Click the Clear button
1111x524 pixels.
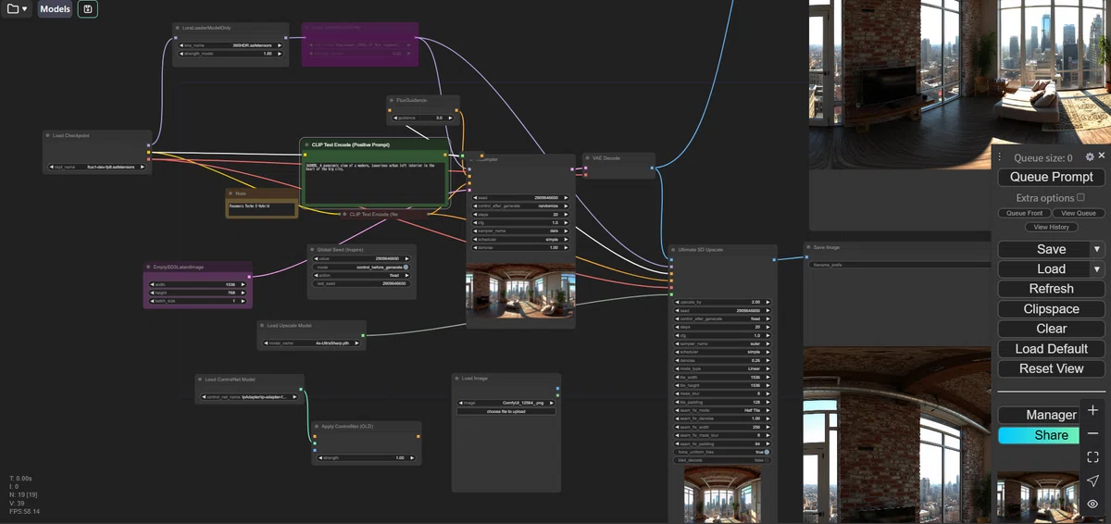click(x=1051, y=329)
